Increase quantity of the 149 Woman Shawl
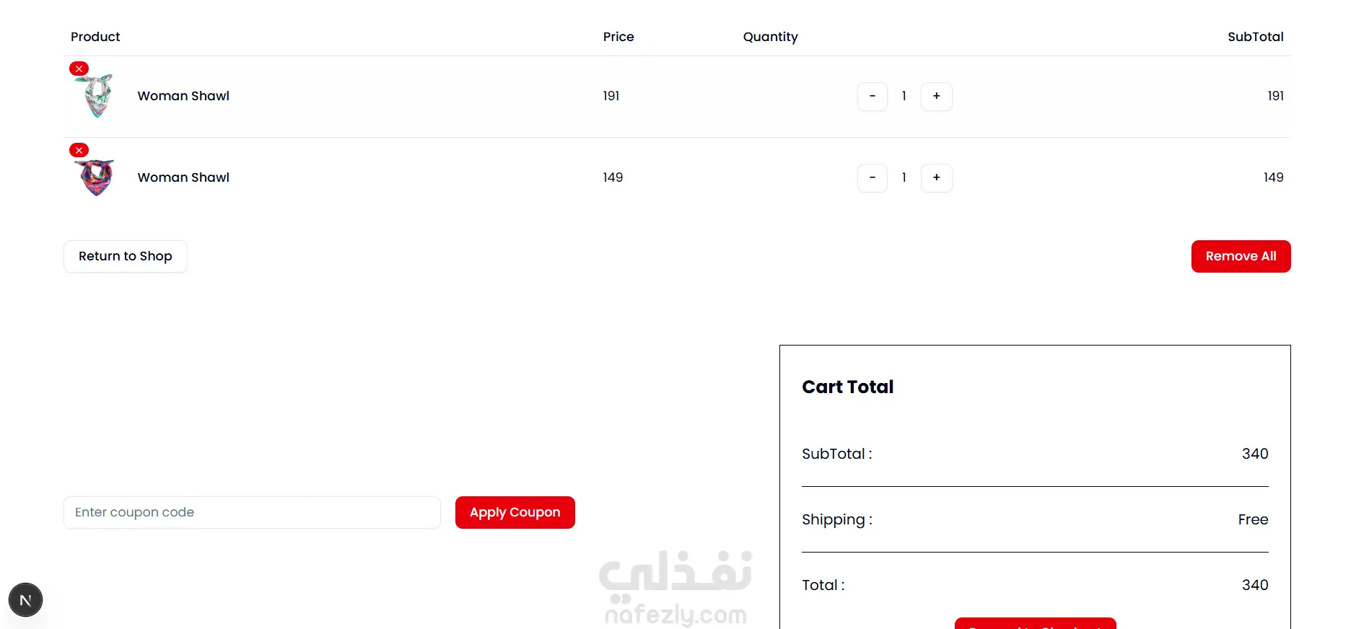This screenshot has width=1351, height=629. point(936,177)
